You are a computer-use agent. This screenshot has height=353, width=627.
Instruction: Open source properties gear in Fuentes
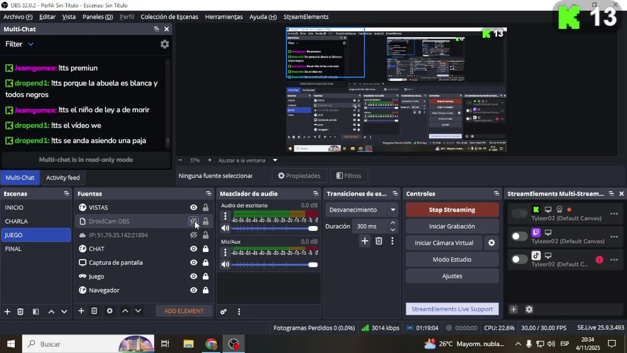click(110, 311)
